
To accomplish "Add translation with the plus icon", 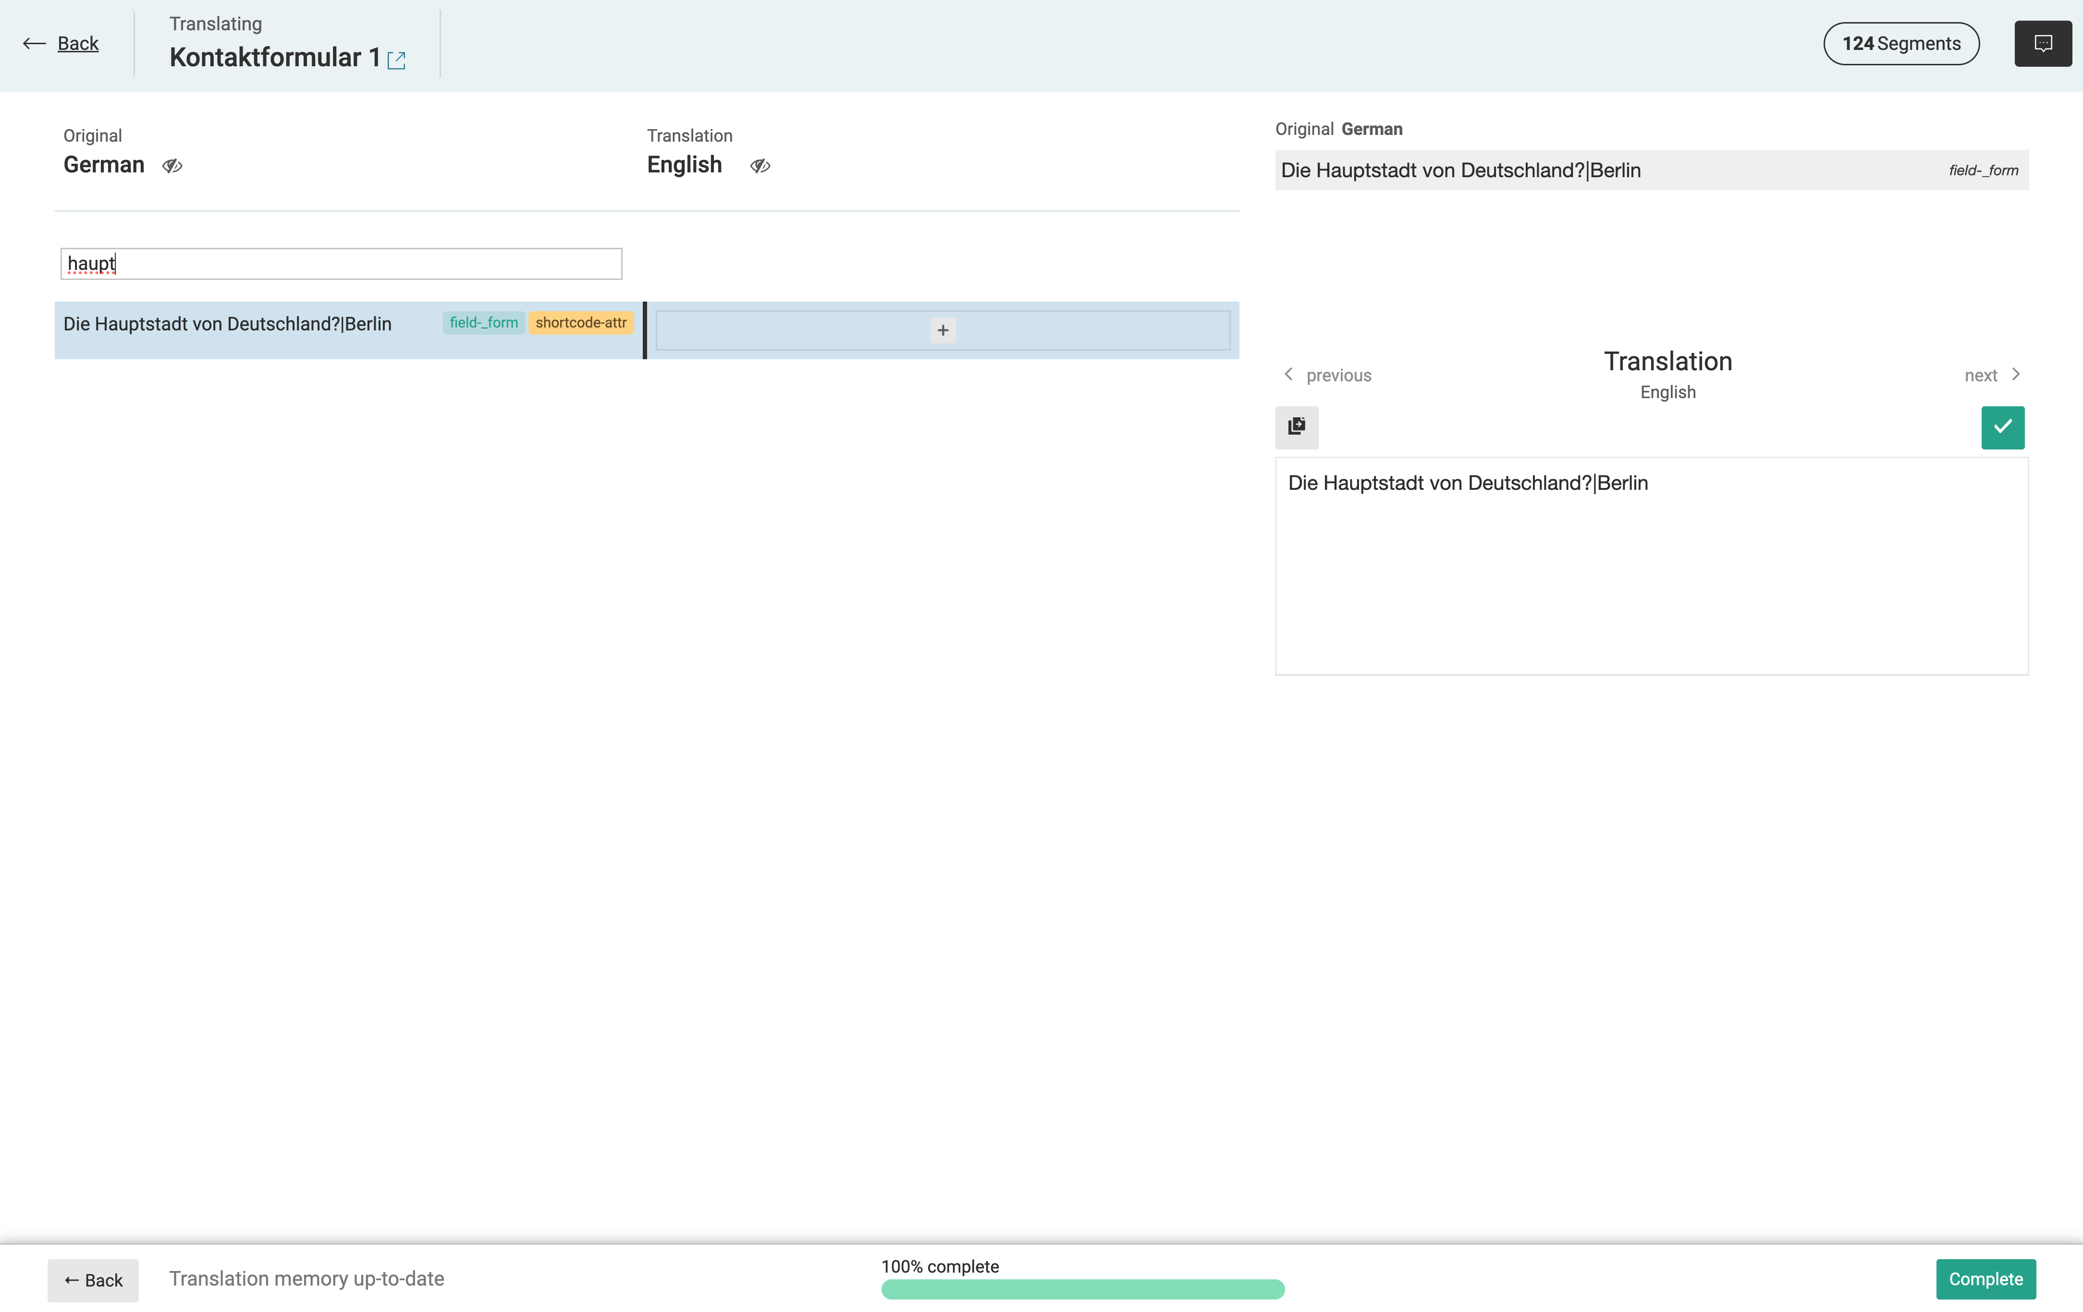I will point(943,330).
